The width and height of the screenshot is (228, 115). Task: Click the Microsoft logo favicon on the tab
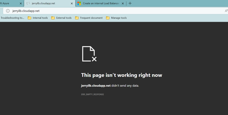pos(79,3)
